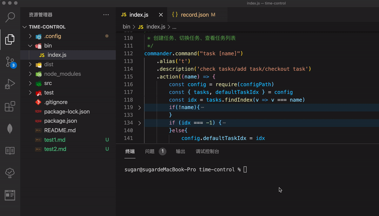
Task: Close the index.js editor tab
Action: [161, 15]
